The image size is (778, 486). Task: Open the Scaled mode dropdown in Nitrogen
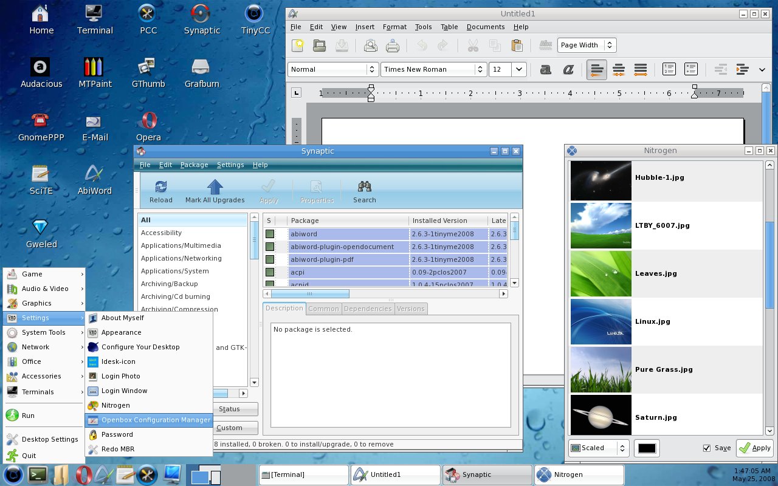[x=599, y=448]
